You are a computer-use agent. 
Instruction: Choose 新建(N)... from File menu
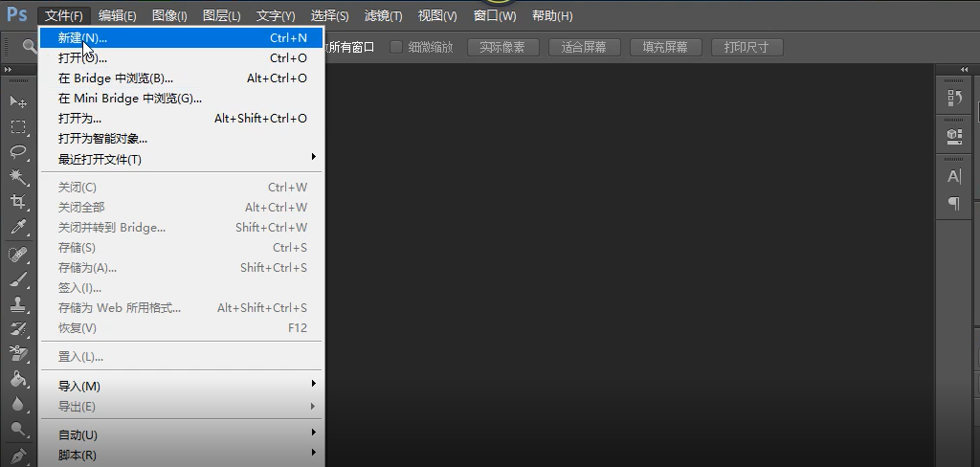pos(181,38)
